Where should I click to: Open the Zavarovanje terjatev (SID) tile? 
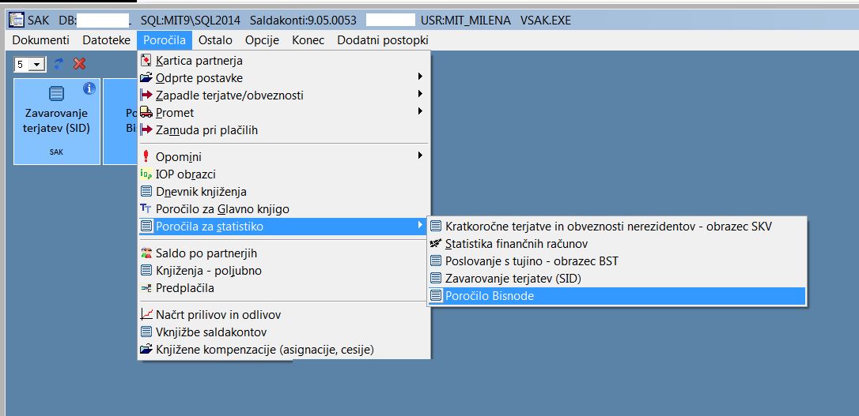pyautogui.click(x=57, y=122)
